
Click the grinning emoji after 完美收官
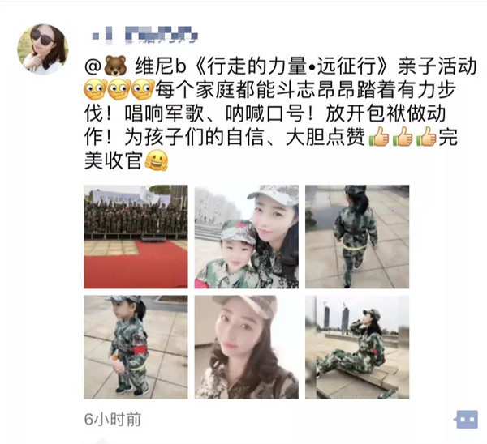coord(157,160)
